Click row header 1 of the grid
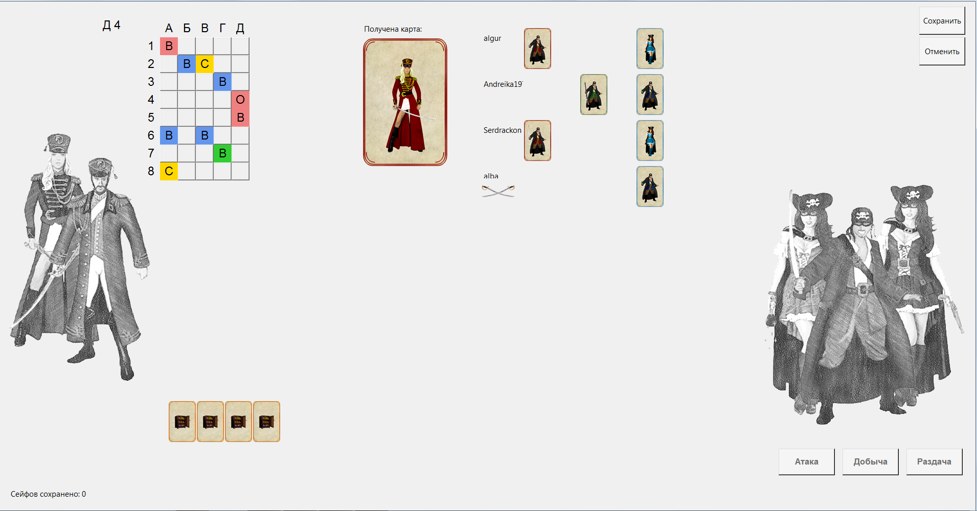The image size is (977, 511). pos(151,46)
